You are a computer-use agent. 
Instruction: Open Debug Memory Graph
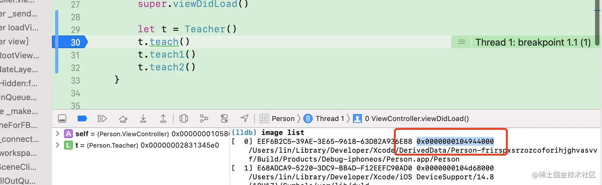(204, 119)
